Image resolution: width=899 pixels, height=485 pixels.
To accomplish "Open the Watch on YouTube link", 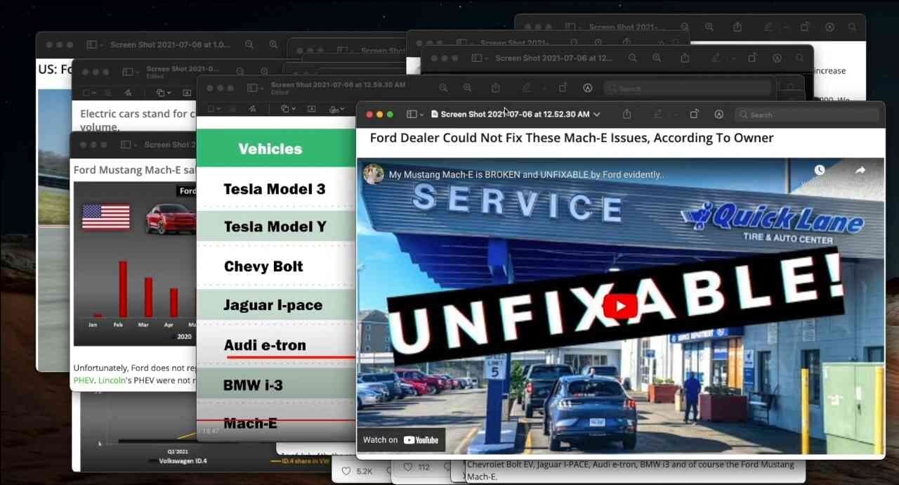I will pos(401,440).
